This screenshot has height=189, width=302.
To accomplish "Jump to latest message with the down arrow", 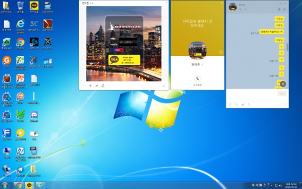I will coord(283,84).
